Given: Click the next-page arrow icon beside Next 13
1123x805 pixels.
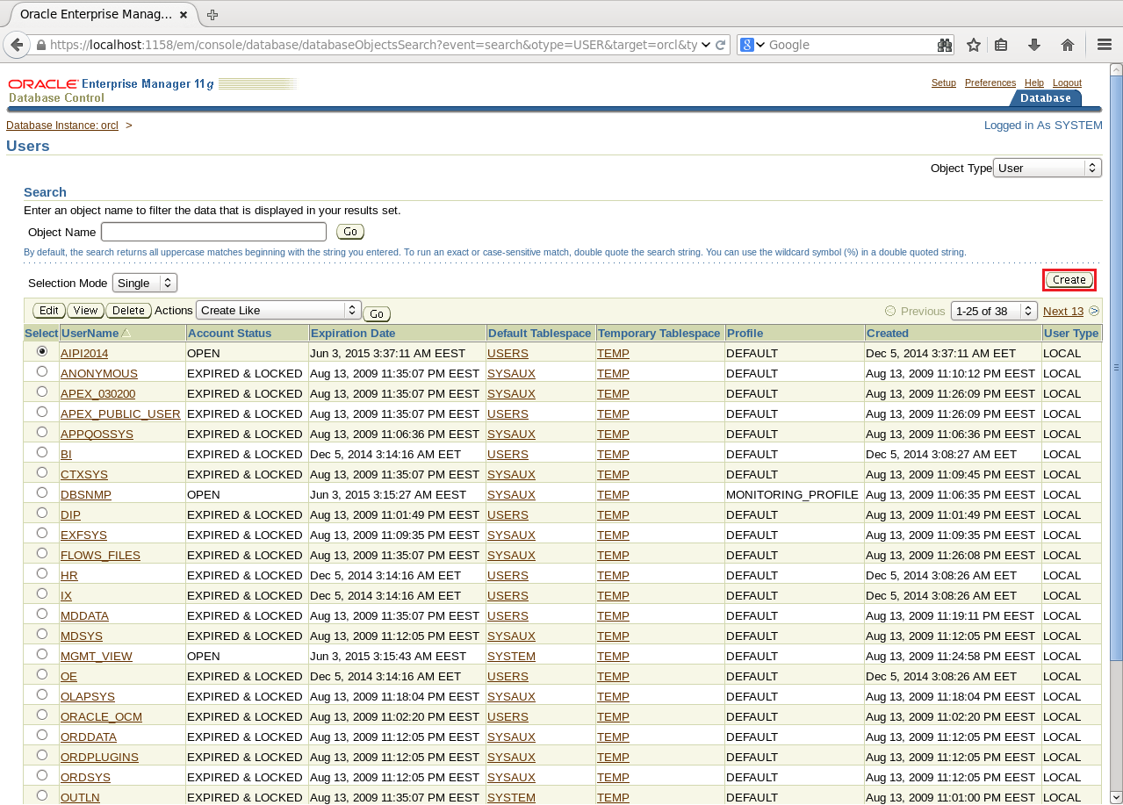Looking at the screenshot, I should point(1094,311).
